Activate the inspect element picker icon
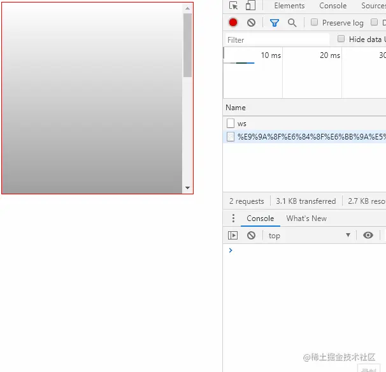386x372 pixels. [x=233, y=5]
